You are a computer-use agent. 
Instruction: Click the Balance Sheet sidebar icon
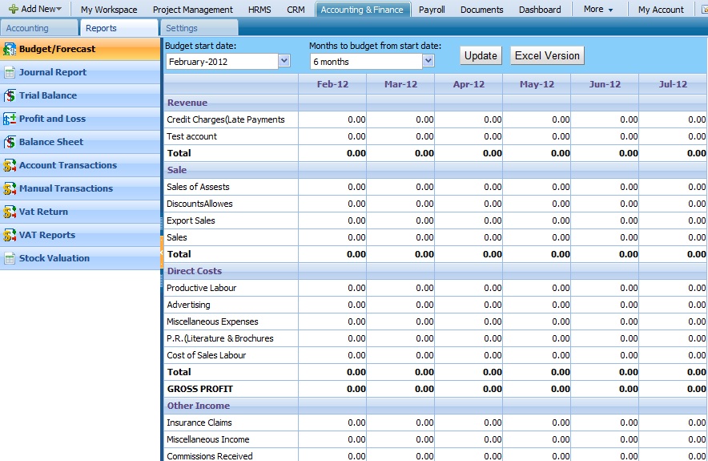(10, 142)
